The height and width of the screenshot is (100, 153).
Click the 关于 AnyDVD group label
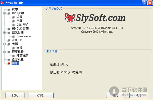click(x=54, y=9)
